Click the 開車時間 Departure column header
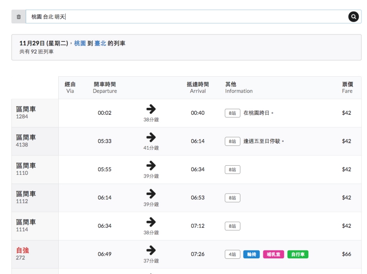The image size is (367, 274). point(105,87)
